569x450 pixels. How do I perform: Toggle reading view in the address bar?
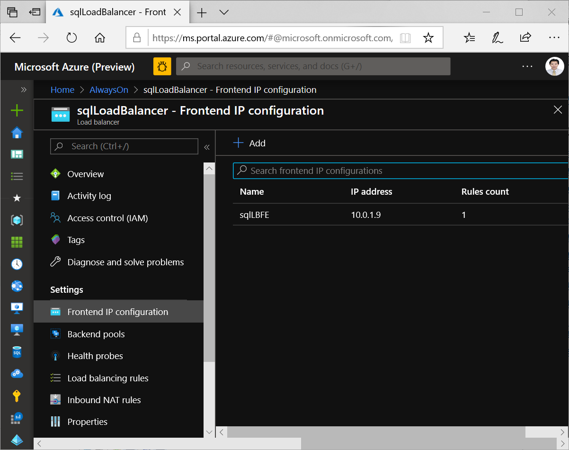point(405,37)
